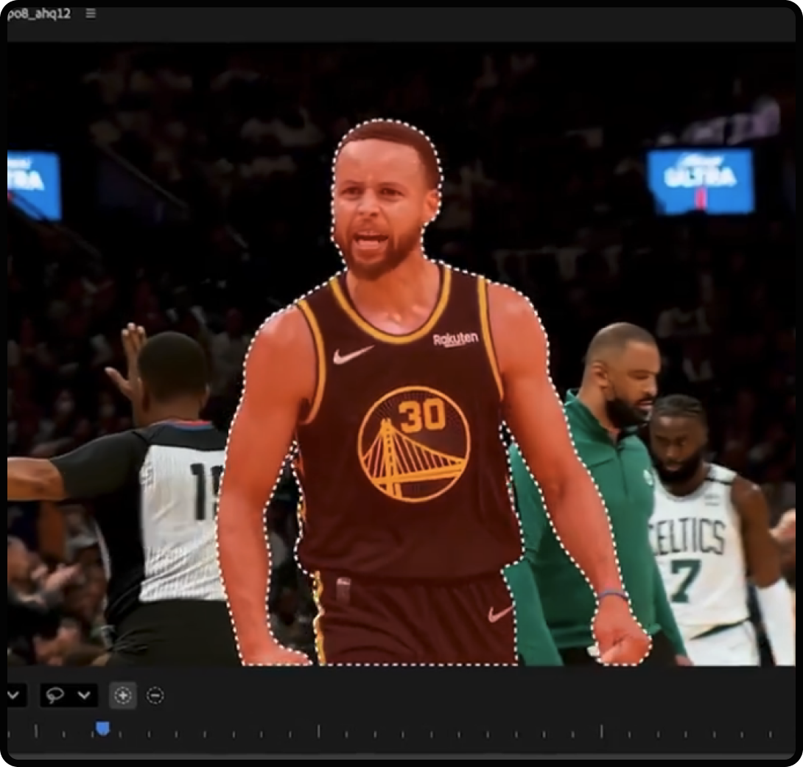Image resolution: width=803 pixels, height=767 pixels.
Task: Click the number 30 on the jersey
Action: 423,416
